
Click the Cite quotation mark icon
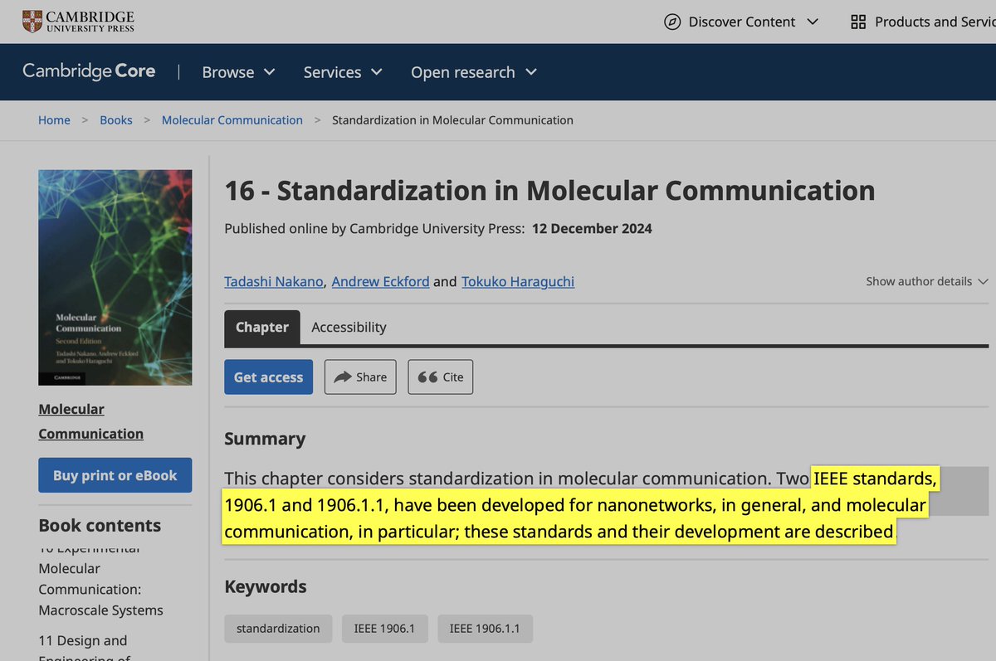click(x=427, y=377)
